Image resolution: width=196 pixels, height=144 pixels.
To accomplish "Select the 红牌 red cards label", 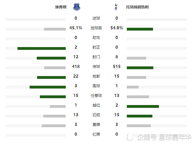I will [96, 134].
